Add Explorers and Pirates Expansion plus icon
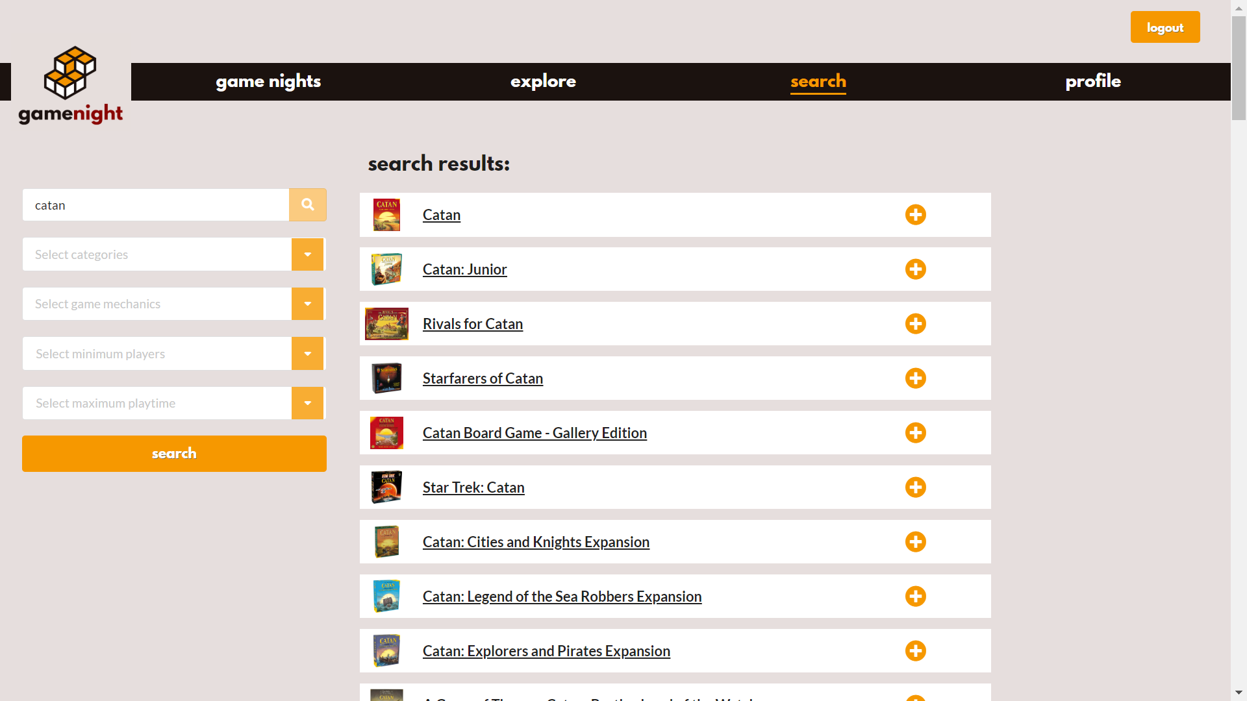This screenshot has height=701, width=1247. (915, 651)
